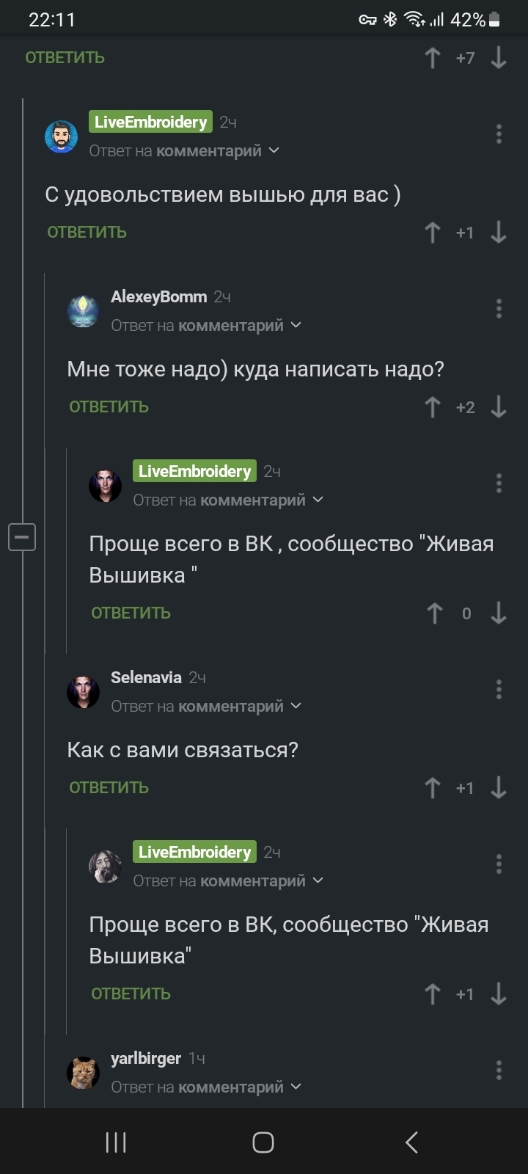Reply to AlexeyBomm's comment via ОТВЕТИТЬ
The width and height of the screenshot is (528, 1174).
(x=109, y=407)
